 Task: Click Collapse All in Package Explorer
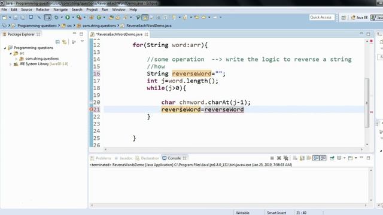(57, 42)
